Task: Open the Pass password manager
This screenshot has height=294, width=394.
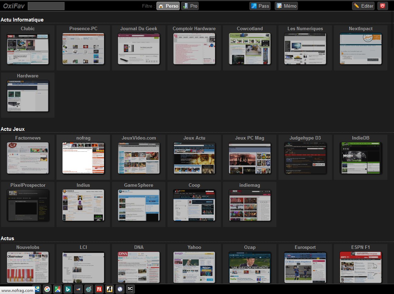Action: coord(260,6)
